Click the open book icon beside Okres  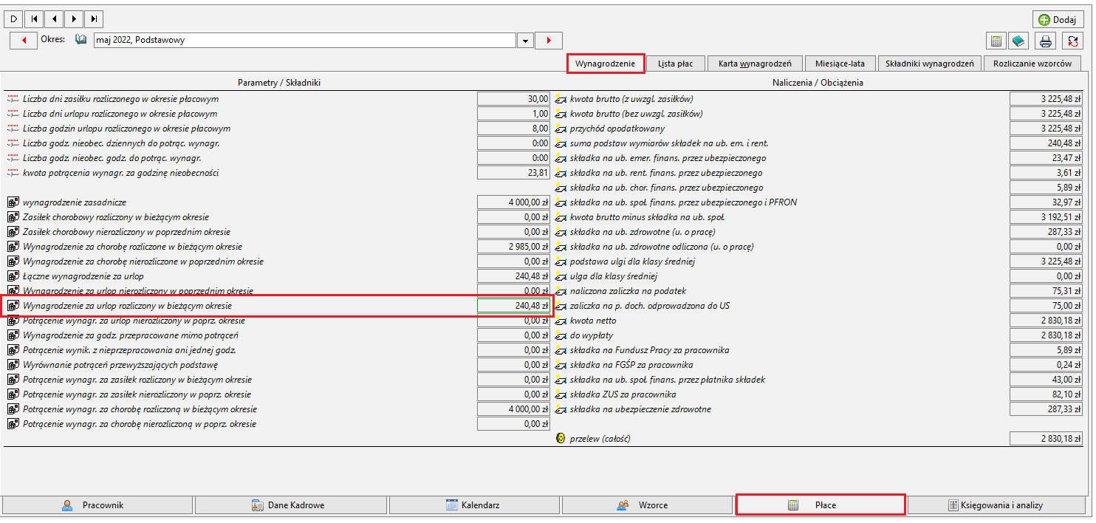pos(81,40)
